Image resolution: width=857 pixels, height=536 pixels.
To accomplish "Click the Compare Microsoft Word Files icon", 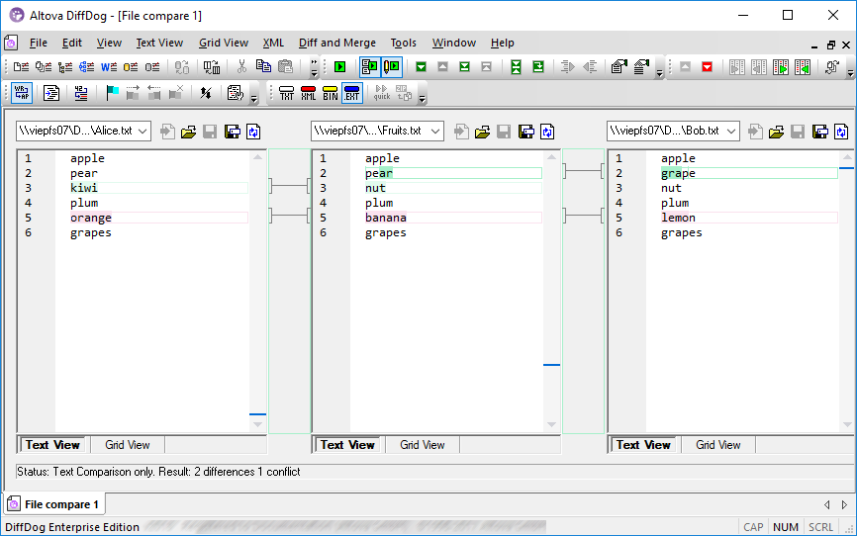I will pyautogui.click(x=109, y=66).
